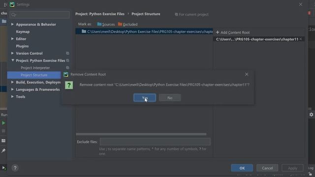Click the layout icon in run panel

tap(3, 141)
